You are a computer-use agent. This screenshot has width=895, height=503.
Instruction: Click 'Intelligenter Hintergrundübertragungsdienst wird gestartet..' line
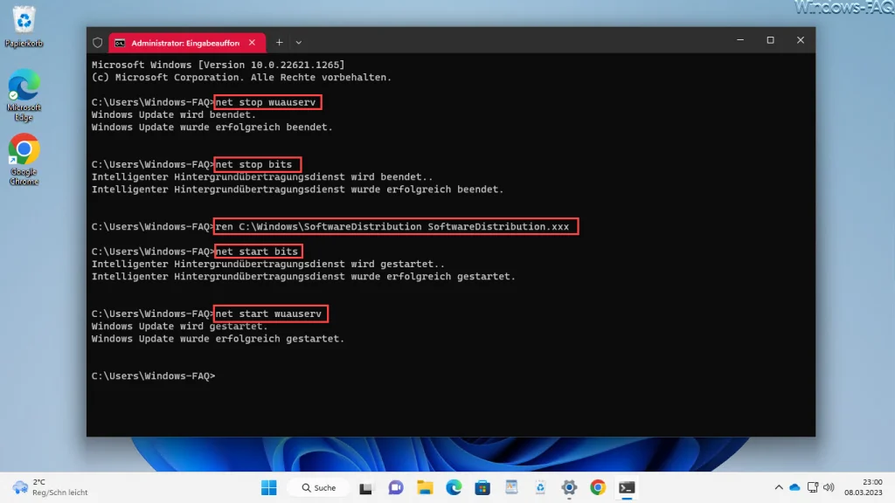click(x=267, y=264)
